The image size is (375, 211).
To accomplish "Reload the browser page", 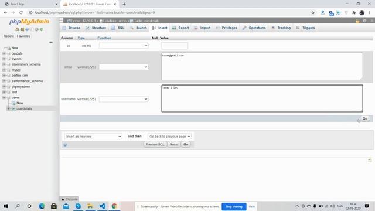I will 21,13.
